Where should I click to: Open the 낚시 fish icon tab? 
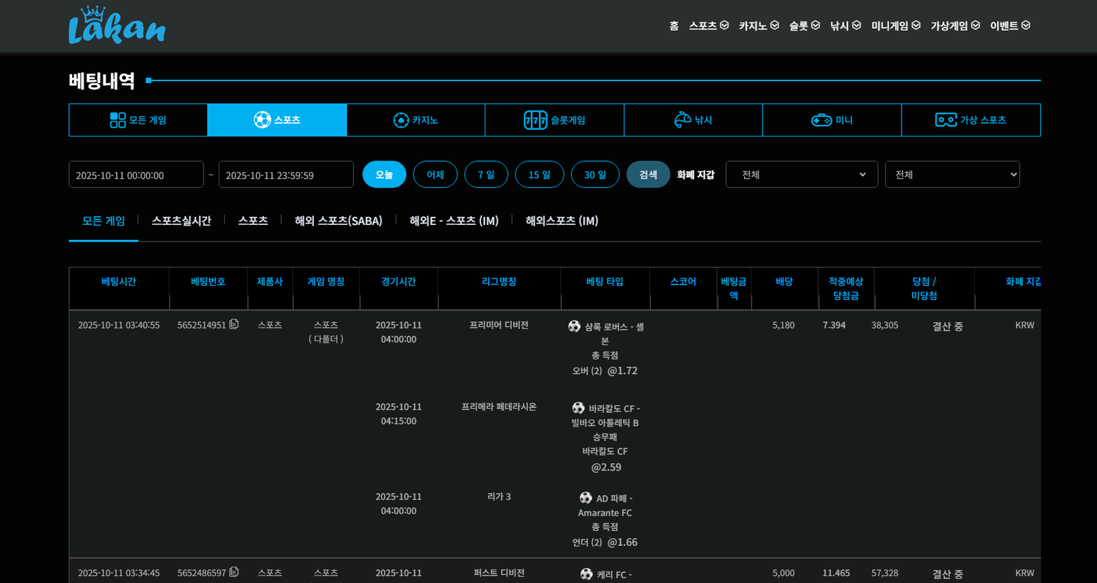pyautogui.click(x=693, y=120)
